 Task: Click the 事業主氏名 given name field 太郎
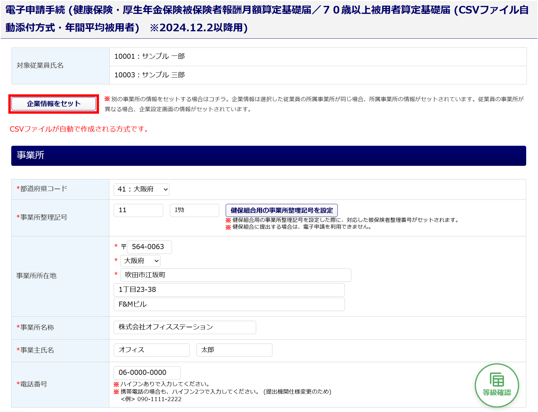(x=234, y=350)
